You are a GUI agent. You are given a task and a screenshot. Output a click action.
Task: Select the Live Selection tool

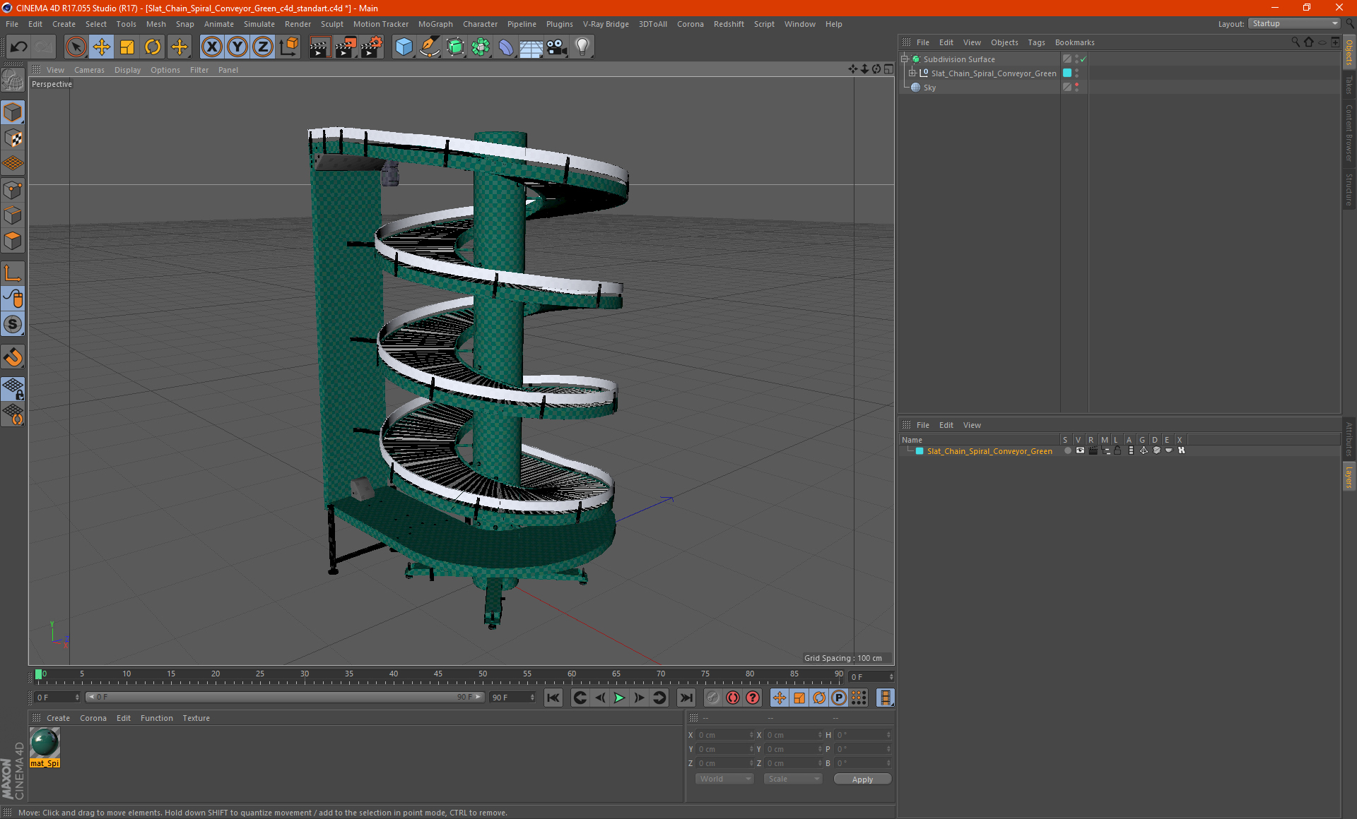[x=76, y=47]
